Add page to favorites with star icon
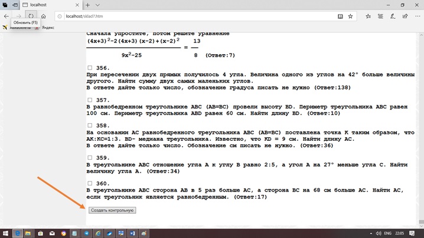Image resolution: width=424 pixels, height=238 pixels. point(351,16)
